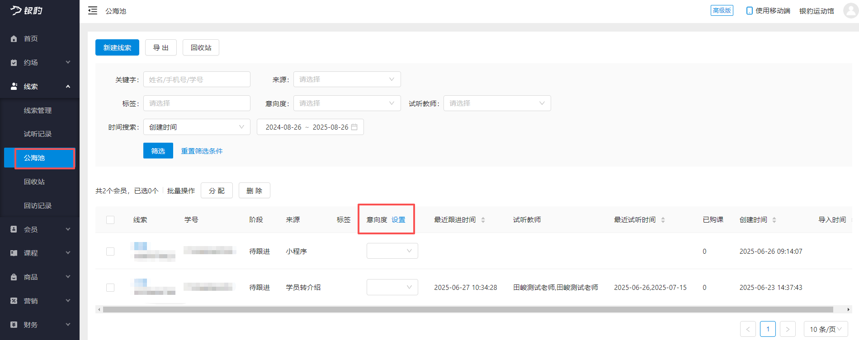This screenshot has height=340, width=859.
Task: Click the 会员 member icon
Action: point(14,229)
